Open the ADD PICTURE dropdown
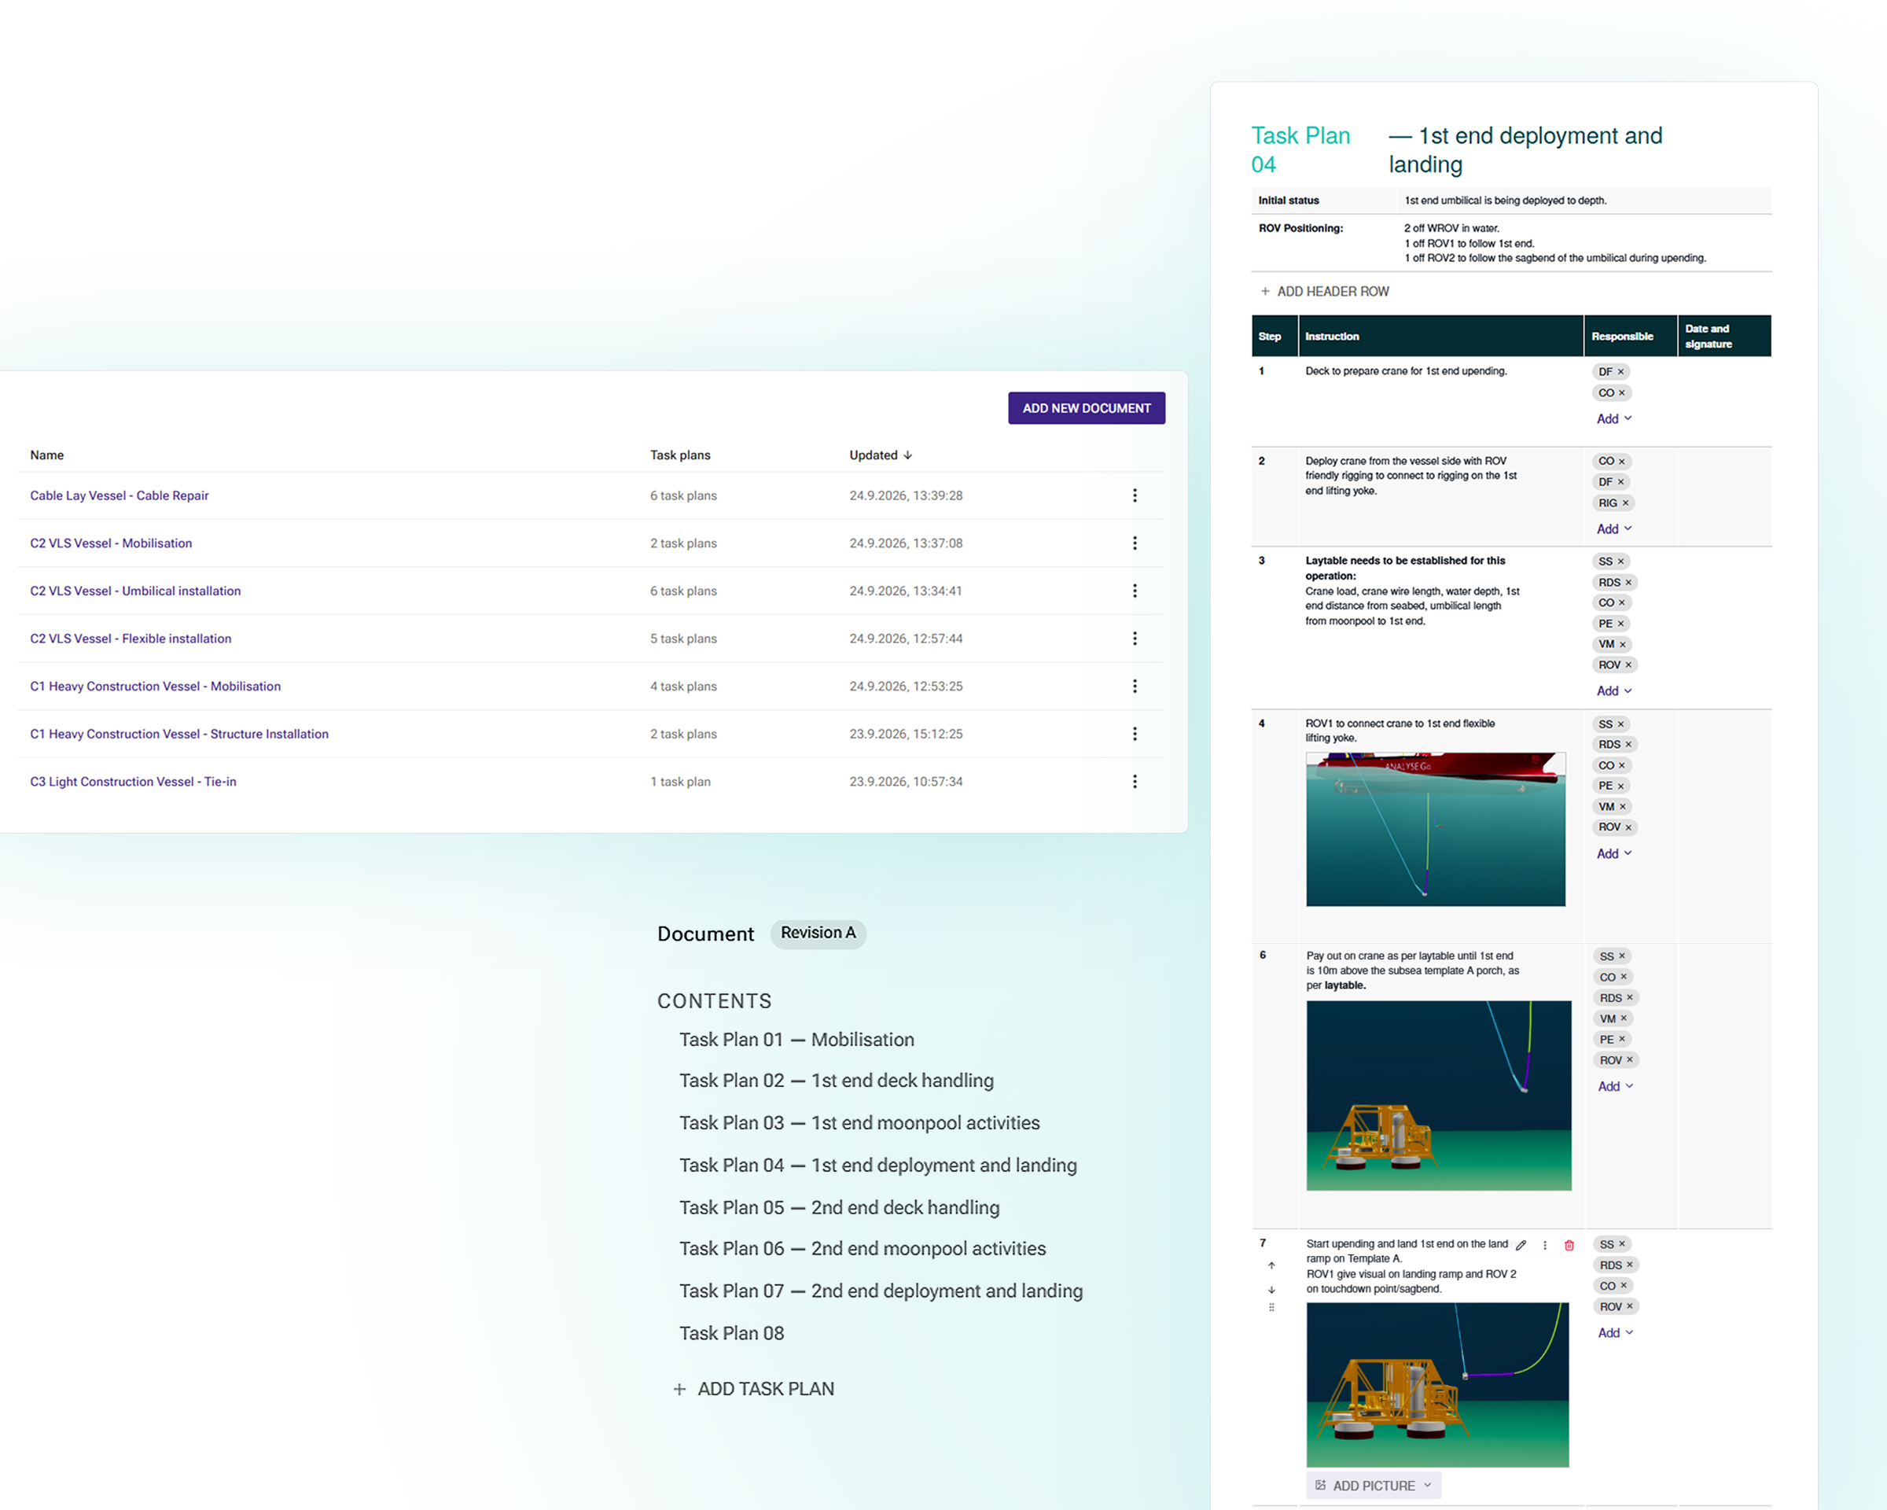The height and width of the screenshot is (1510, 1887). [1374, 1486]
